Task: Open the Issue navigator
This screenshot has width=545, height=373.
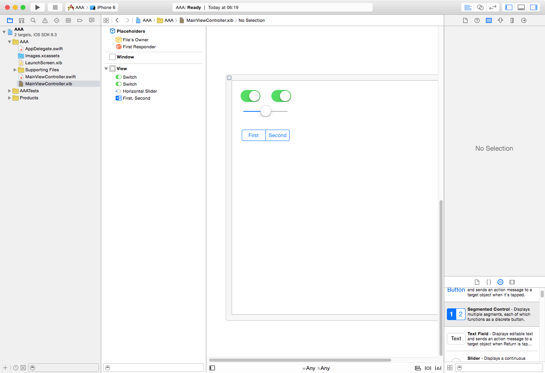Action: [45, 20]
